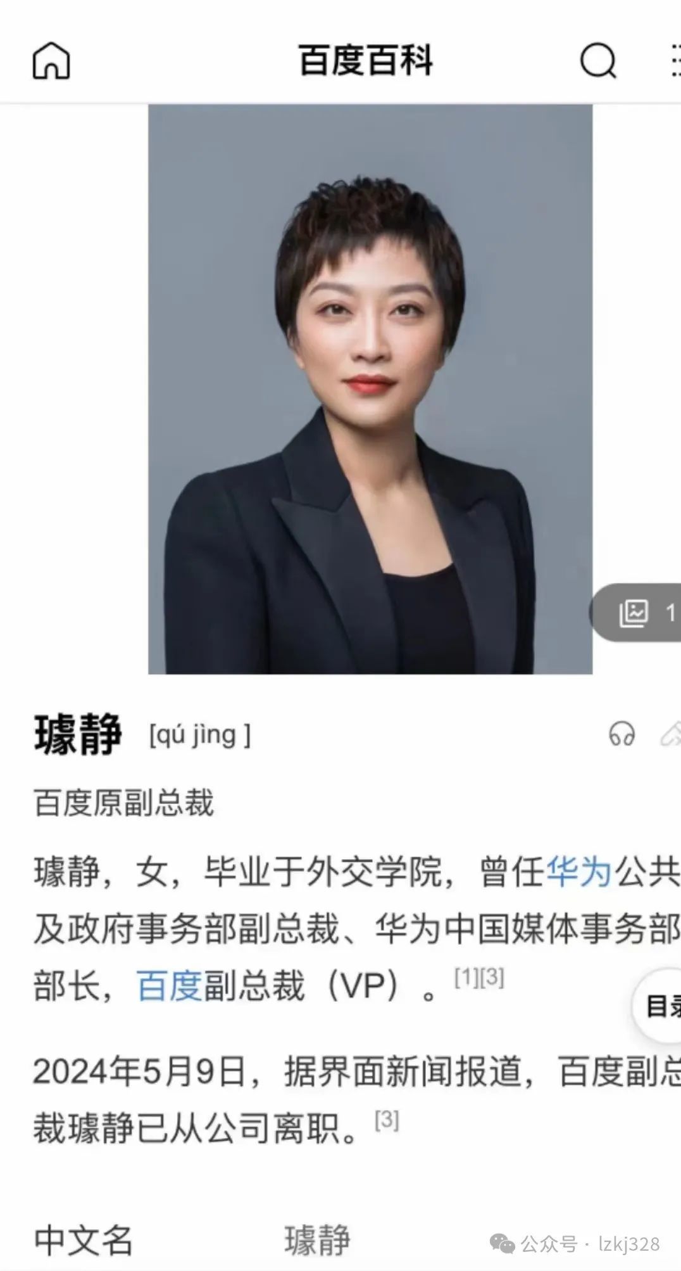Tap the edit pencil icon beside headphones

[x=671, y=734]
